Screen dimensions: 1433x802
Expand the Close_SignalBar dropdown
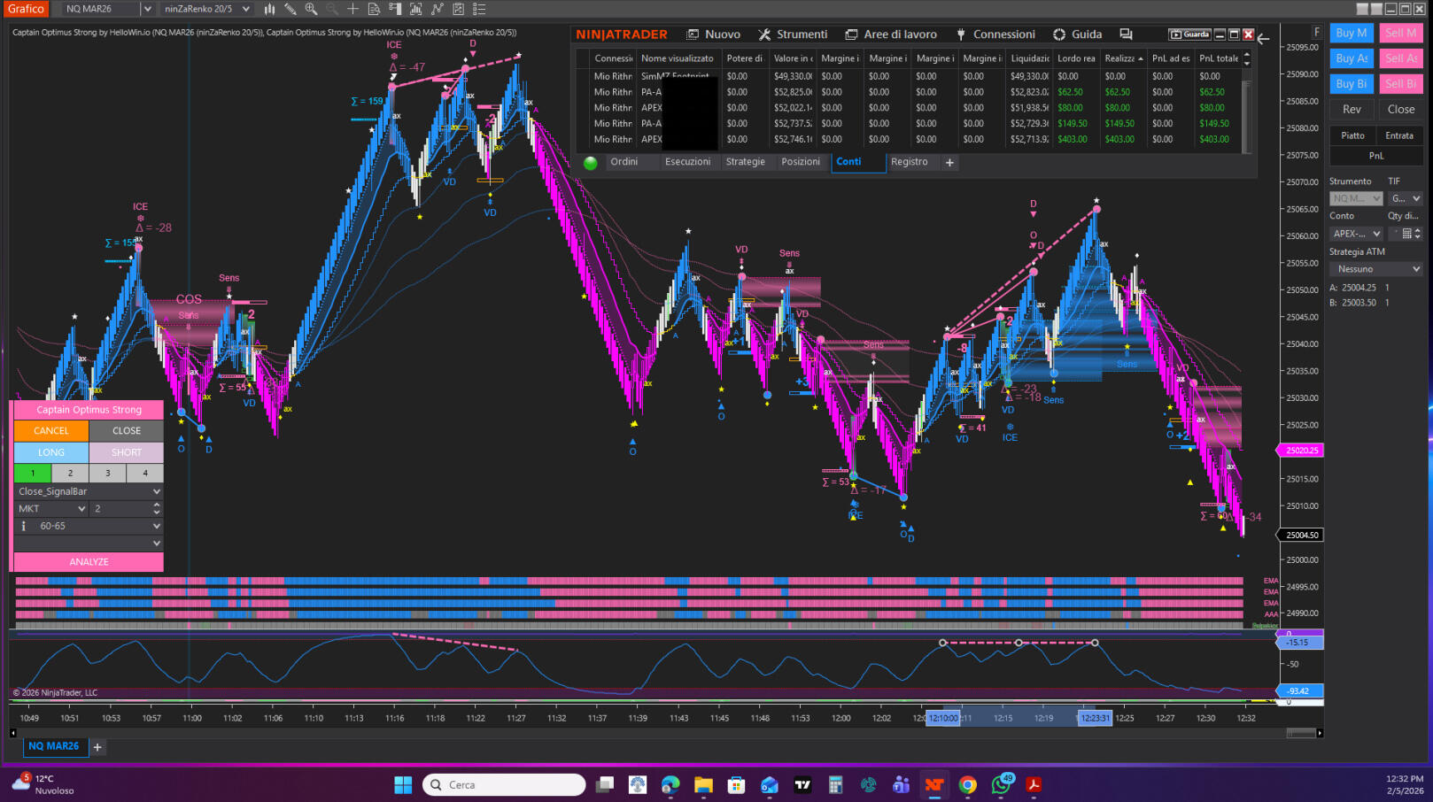click(x=89, y=491)
